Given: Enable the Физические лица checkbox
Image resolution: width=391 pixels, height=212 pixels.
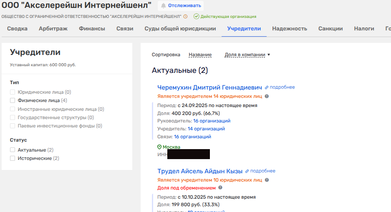Looking at the screenshot, I should (13, 100).
